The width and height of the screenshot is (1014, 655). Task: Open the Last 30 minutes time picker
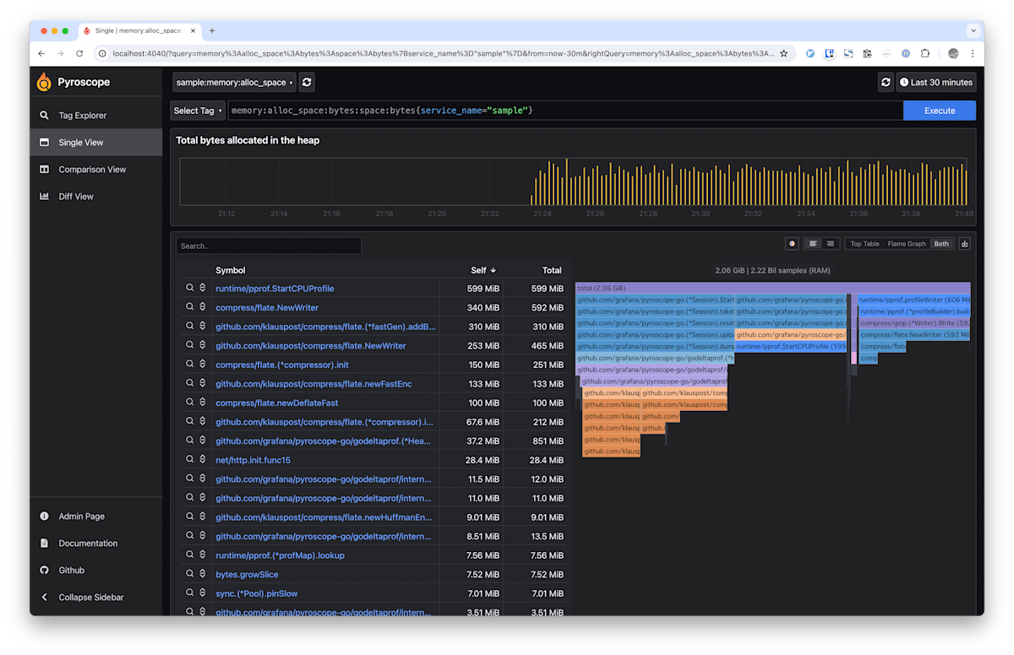(x=936, y=83)
